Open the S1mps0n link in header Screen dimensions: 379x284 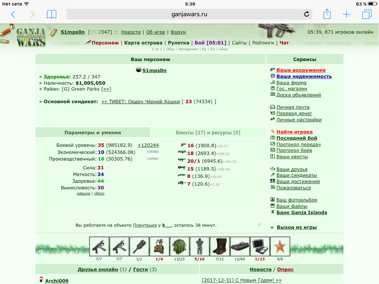73,32
